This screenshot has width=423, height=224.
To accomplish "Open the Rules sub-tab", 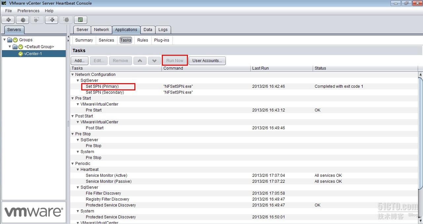I will pos(143,40).
